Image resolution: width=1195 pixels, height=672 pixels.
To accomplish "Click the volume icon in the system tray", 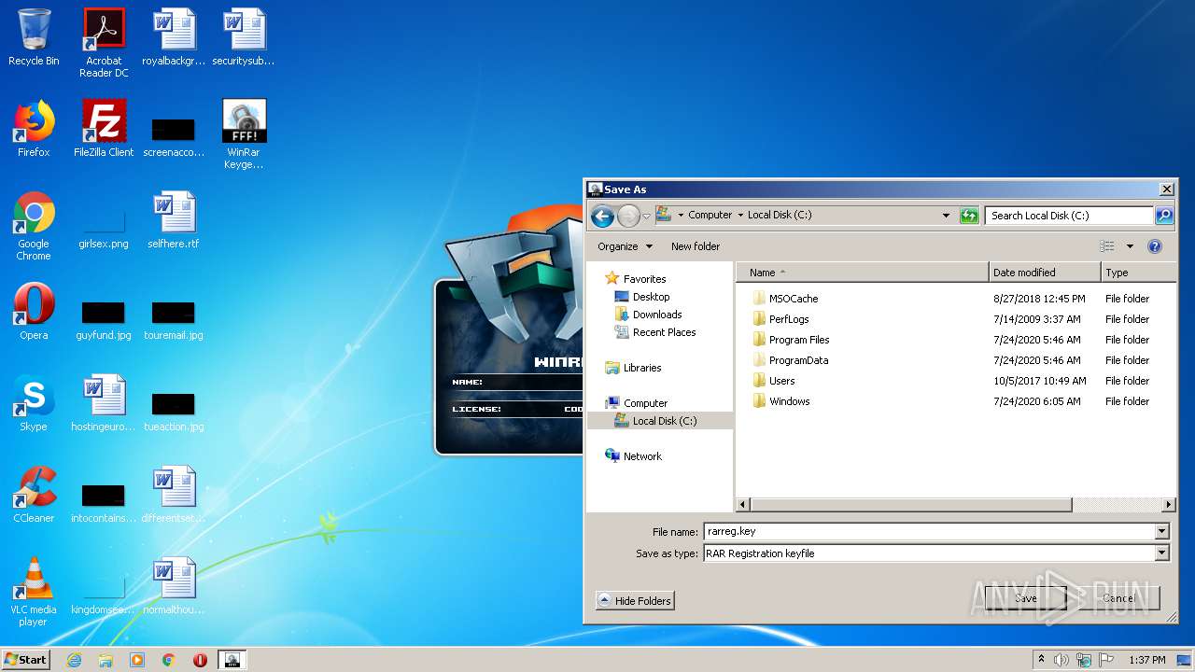I will [1061, 660].
